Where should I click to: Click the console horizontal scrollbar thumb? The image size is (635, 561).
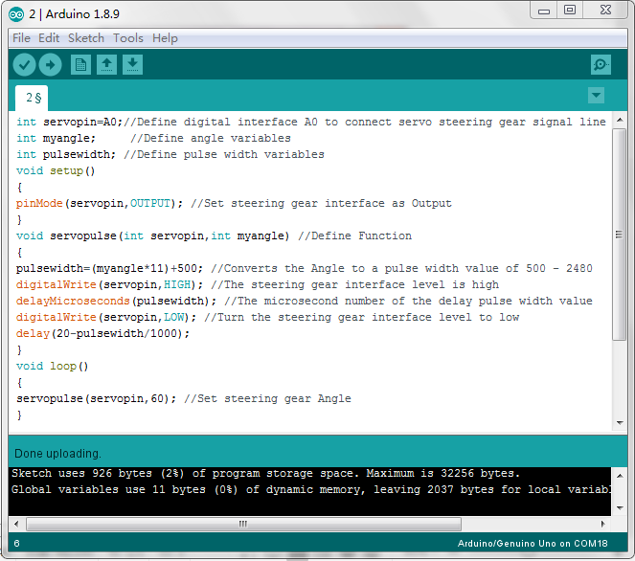[242, 524]
